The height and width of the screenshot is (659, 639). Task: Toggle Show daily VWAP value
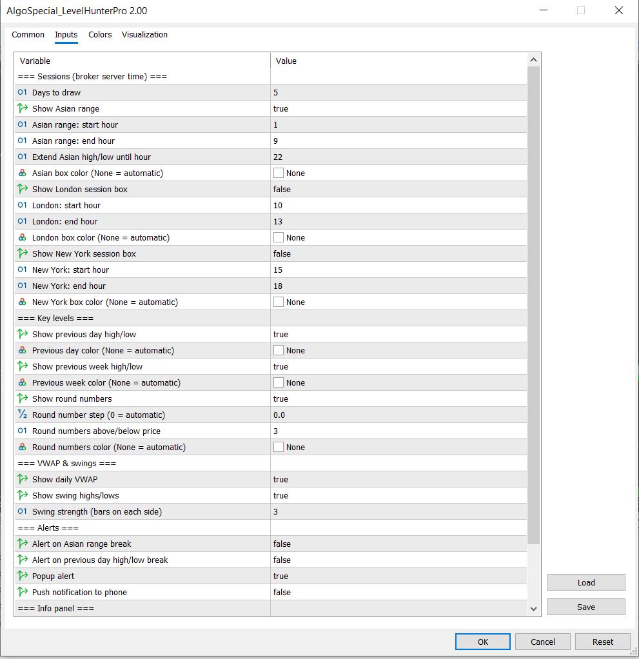point(398,479)
